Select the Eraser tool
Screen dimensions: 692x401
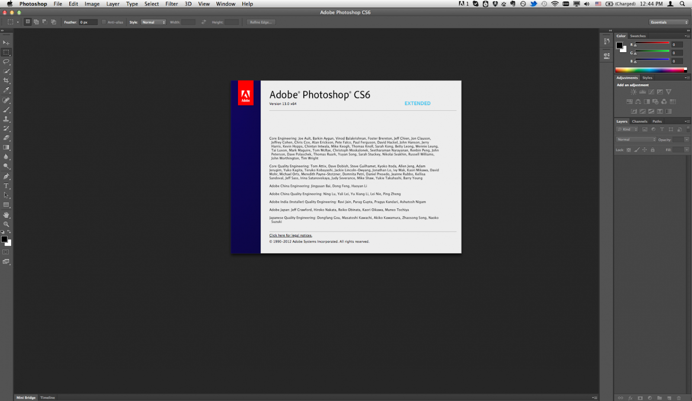click(6, 138)
